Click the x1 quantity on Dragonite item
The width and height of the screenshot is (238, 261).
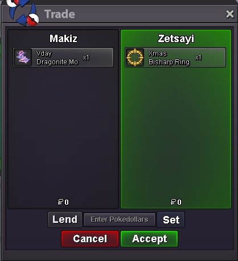(x=86, y=57)
